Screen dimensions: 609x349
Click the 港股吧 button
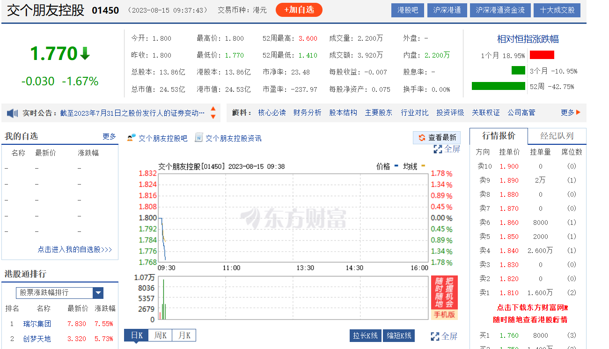[408, 10]
